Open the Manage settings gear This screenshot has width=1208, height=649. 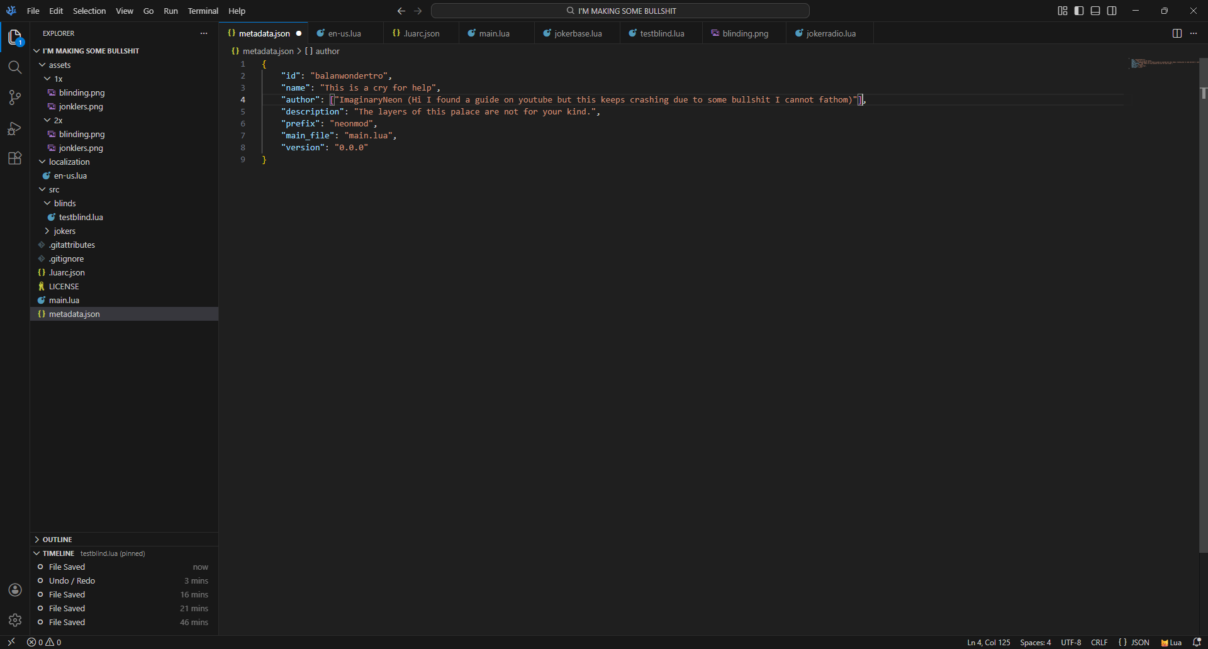(x=15, y=620)
